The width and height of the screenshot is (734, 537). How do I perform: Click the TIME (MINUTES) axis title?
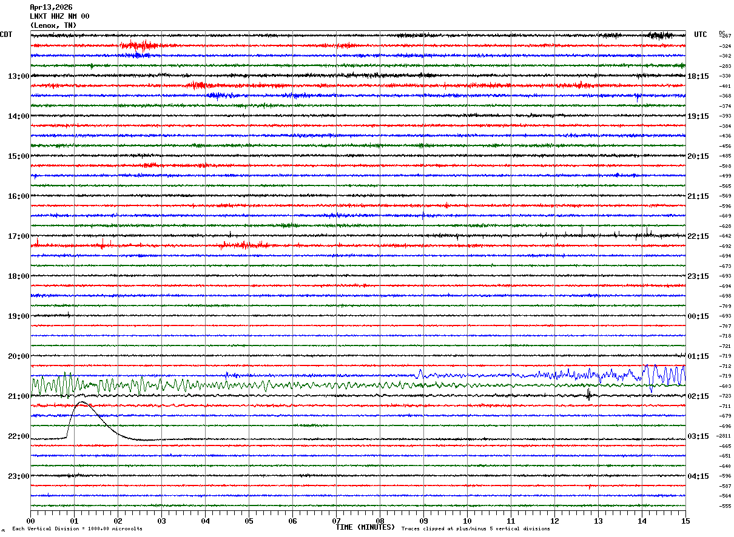[365, 527]
